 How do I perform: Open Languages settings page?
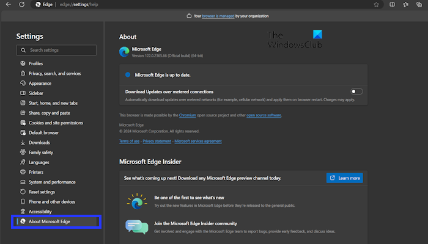click(x=39, y=162)
